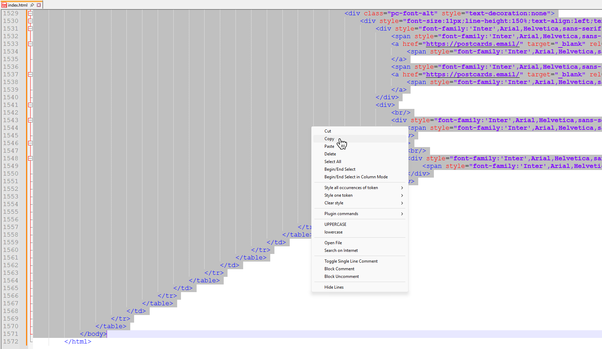Collapse the fold marker on line 1548
The width and height of the screenshot is (602, 349).
coord(30,158)
